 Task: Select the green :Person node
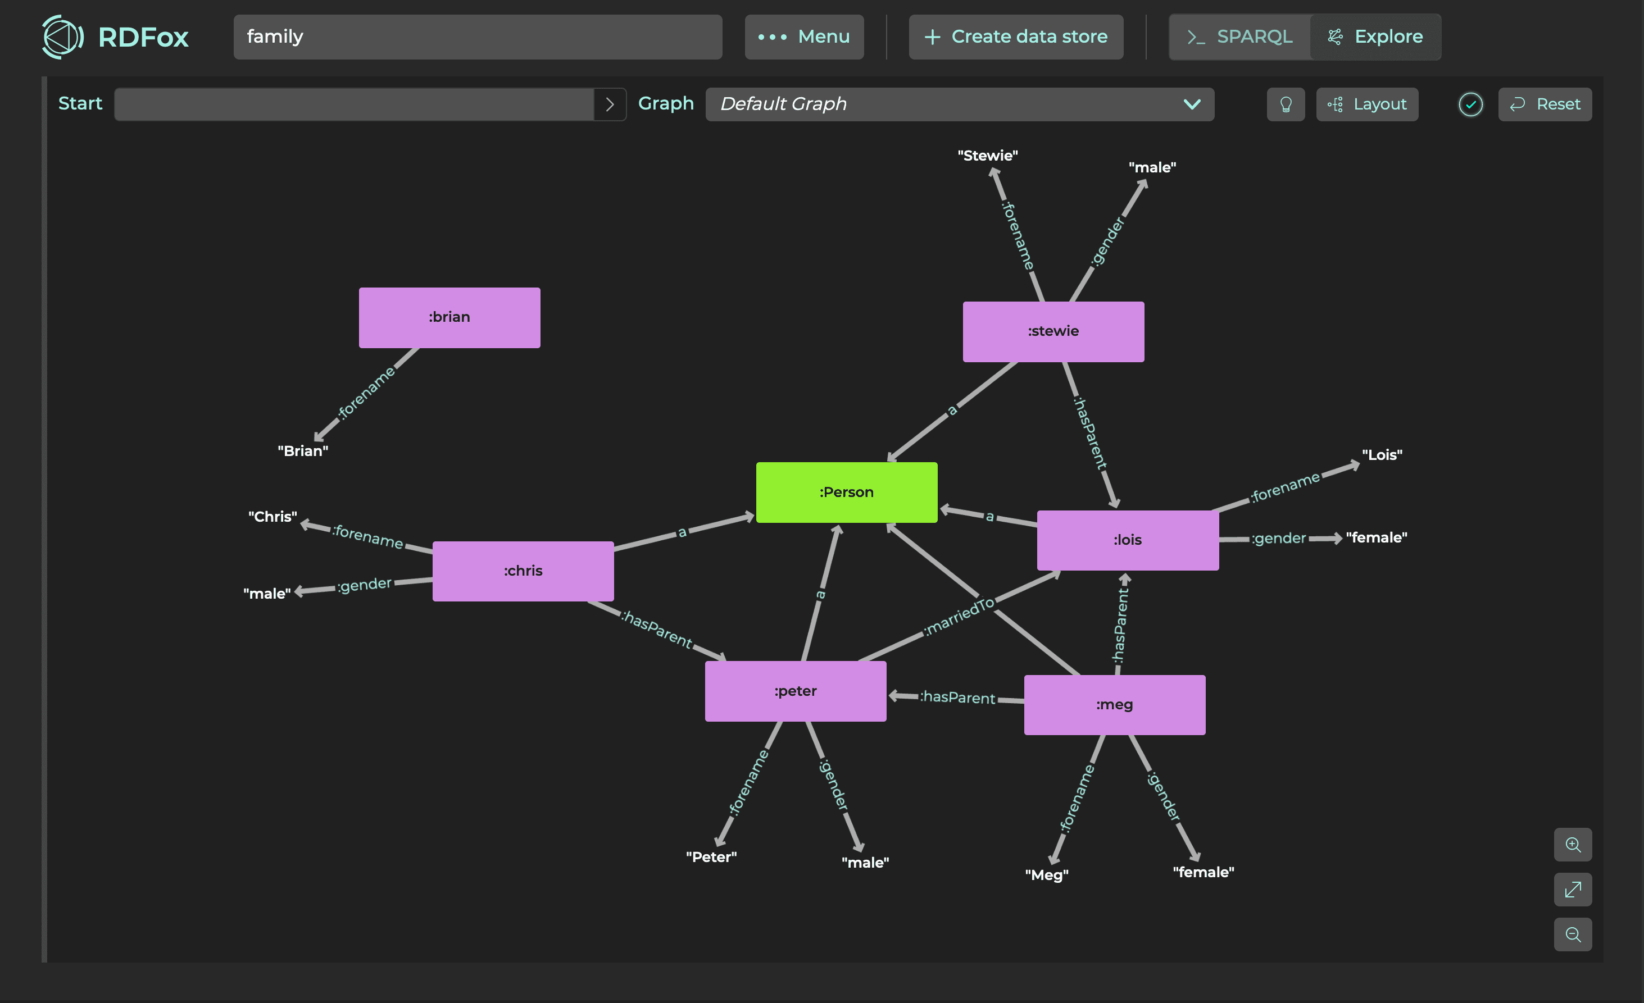(x=846, y=492)
